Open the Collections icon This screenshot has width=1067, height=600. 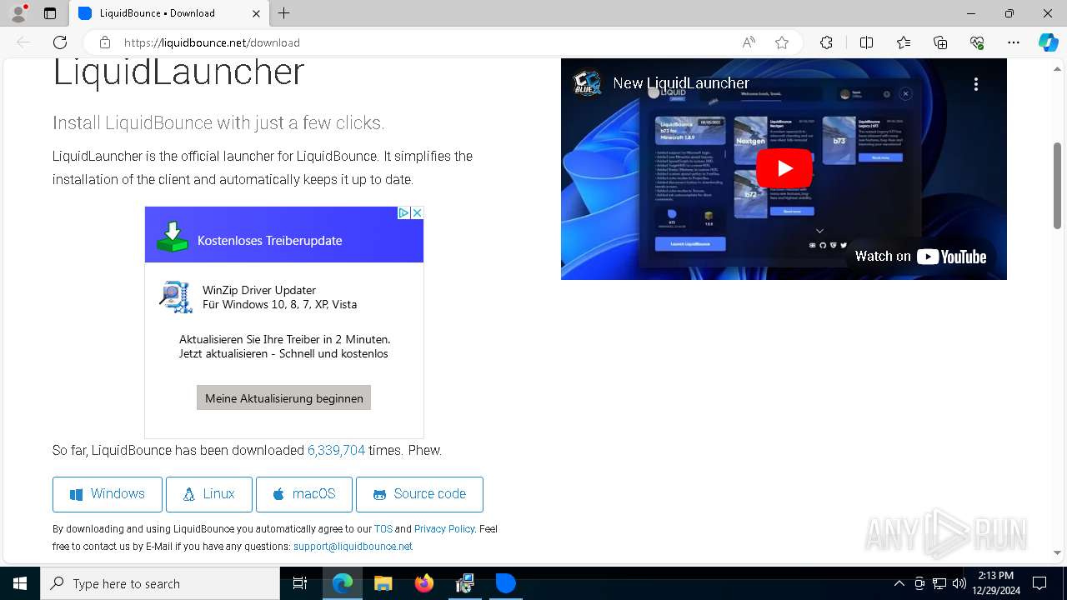[x=940, y=42]
